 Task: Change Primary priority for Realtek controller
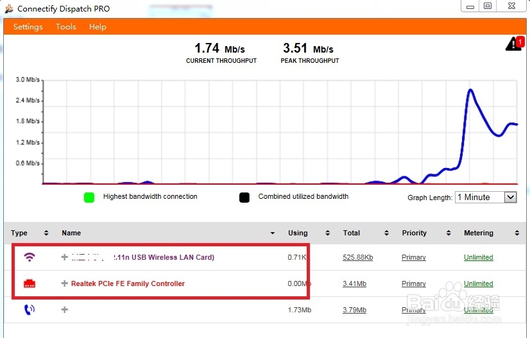(x=414, y=283)
